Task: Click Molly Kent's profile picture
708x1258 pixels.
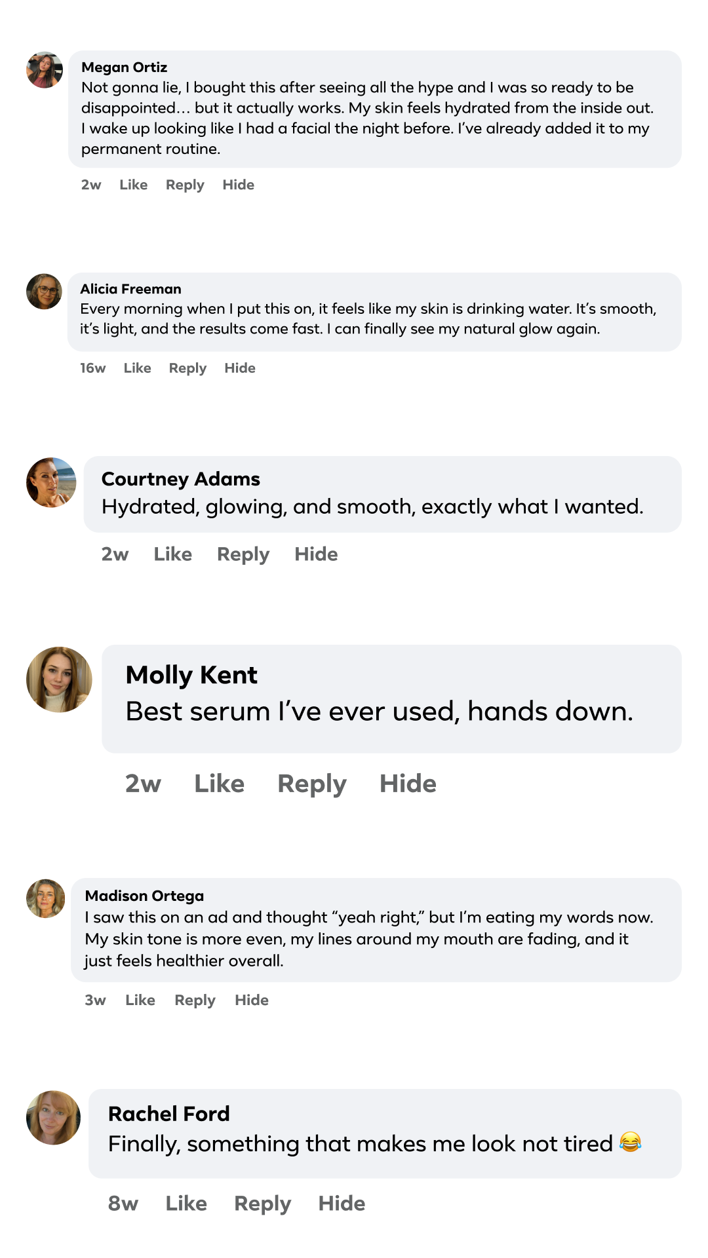Action: pyautogui.click(x=59, y=679)
